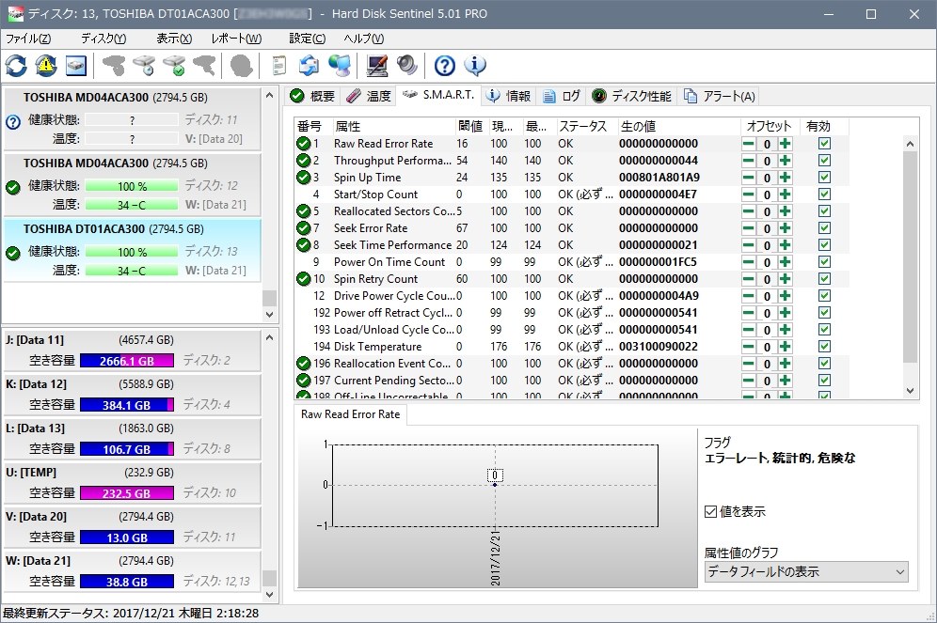Uncheck the 値を表示 checkbox
The width and height of the screenshot is (937, 623).
click(710, 511)
